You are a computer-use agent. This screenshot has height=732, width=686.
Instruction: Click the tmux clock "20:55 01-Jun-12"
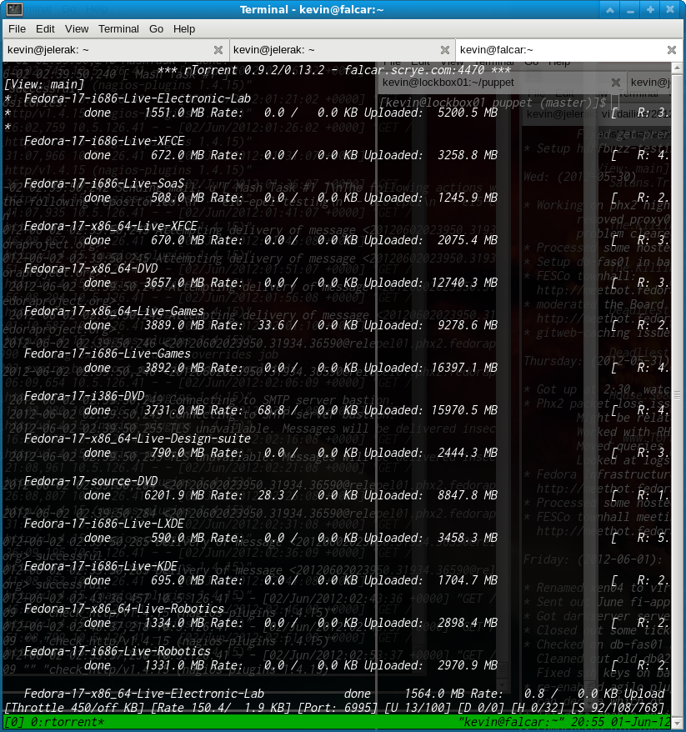[x=619, y=722]
